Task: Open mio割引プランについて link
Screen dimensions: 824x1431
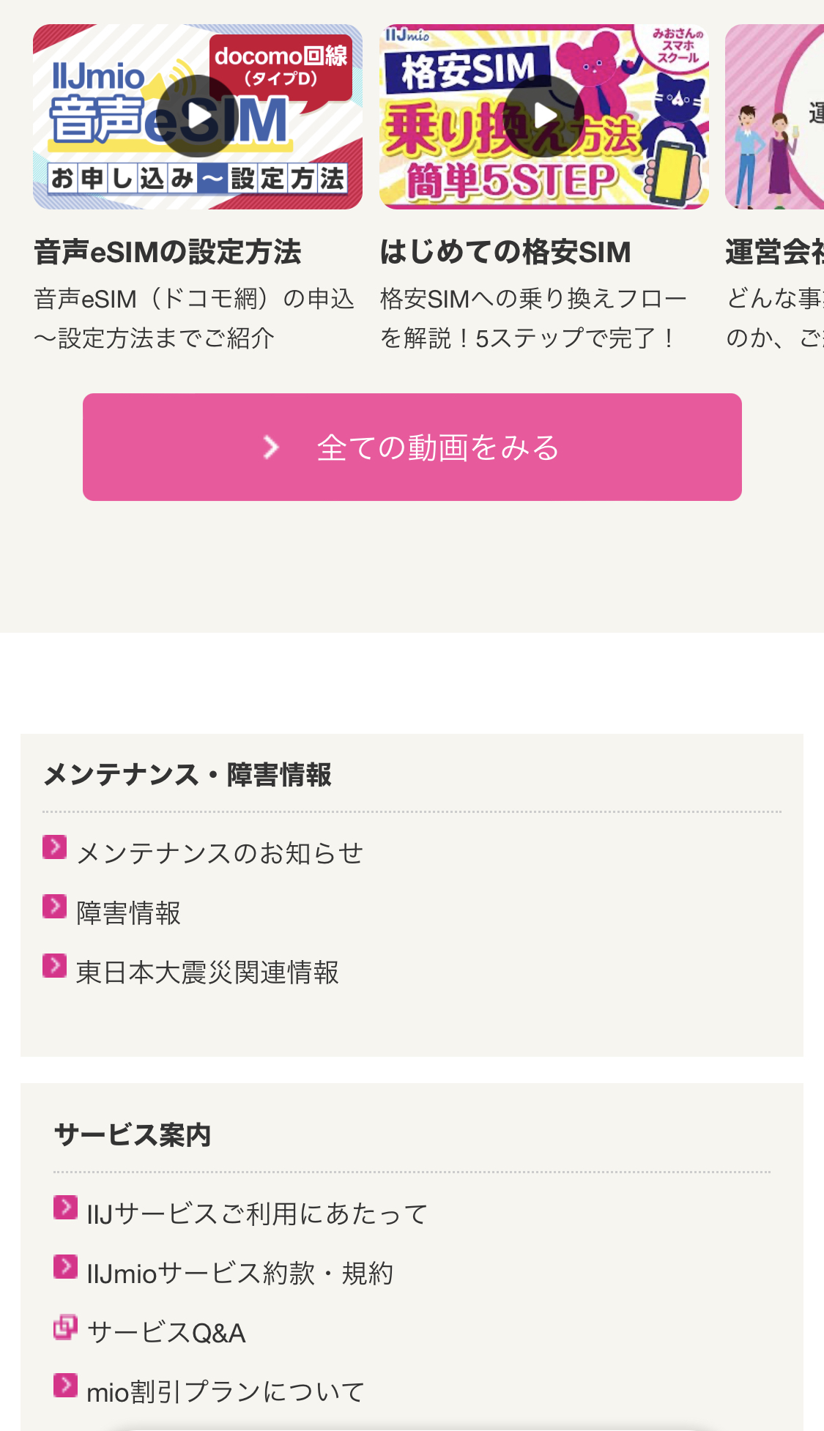Action: pyautogui.click(x=226, y=1392)
